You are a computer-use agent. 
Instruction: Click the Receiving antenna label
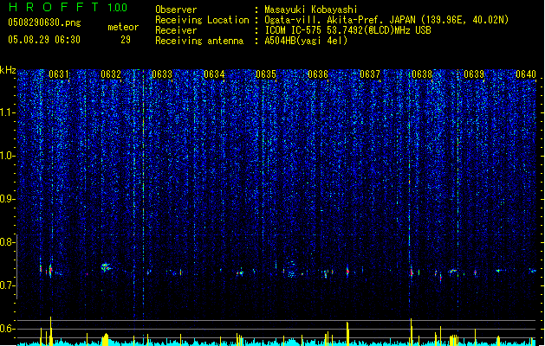coord(199,41)
